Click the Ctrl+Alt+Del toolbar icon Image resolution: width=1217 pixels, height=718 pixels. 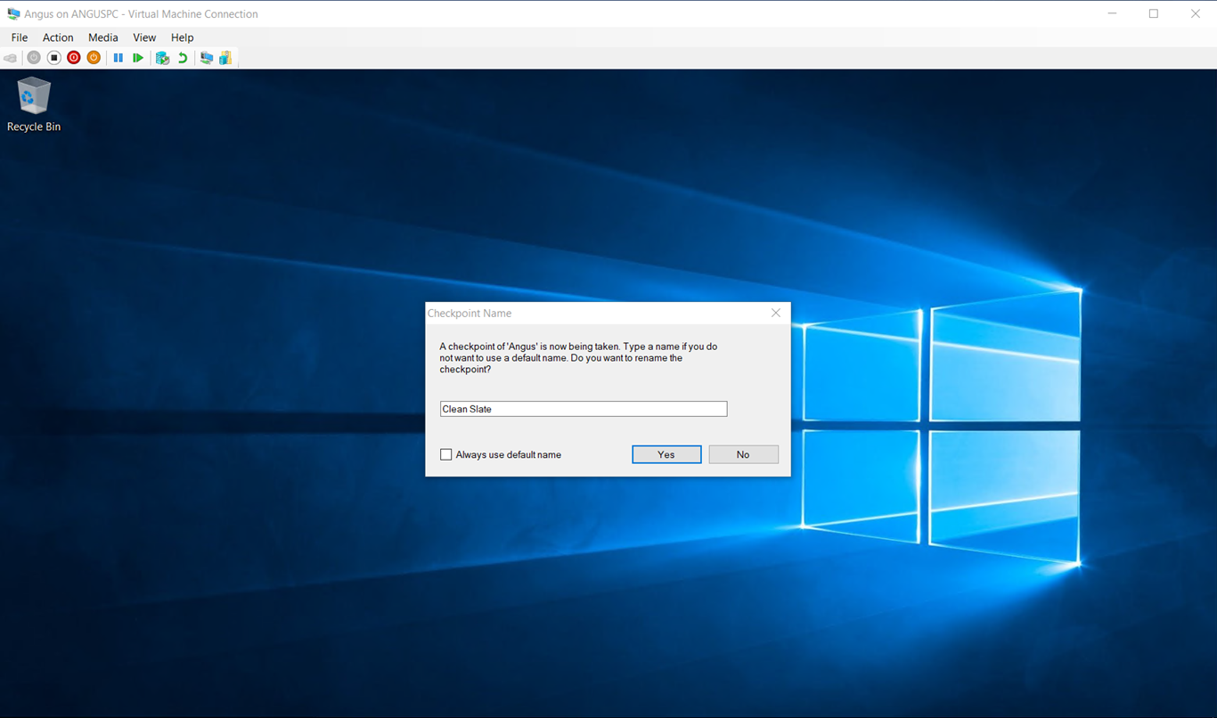point(11,58)
